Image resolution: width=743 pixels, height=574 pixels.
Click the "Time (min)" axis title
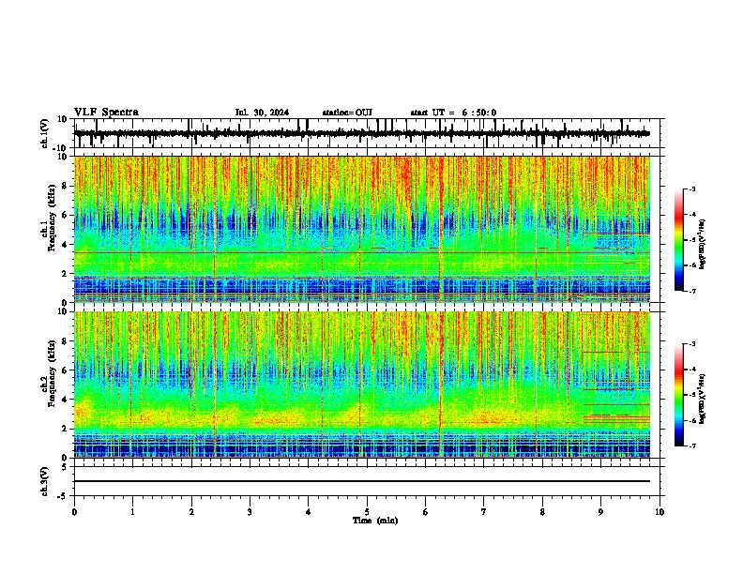point(375,521)
